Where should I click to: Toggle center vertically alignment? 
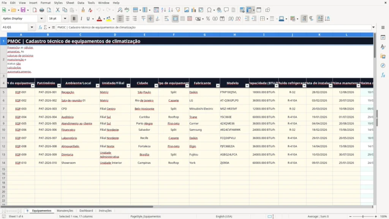pos(150,19)
